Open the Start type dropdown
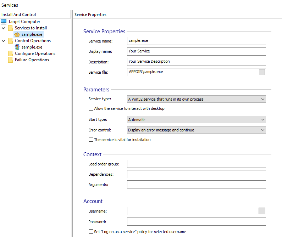Viewport: 282px width, 237px height. click(x=197, y=120)
